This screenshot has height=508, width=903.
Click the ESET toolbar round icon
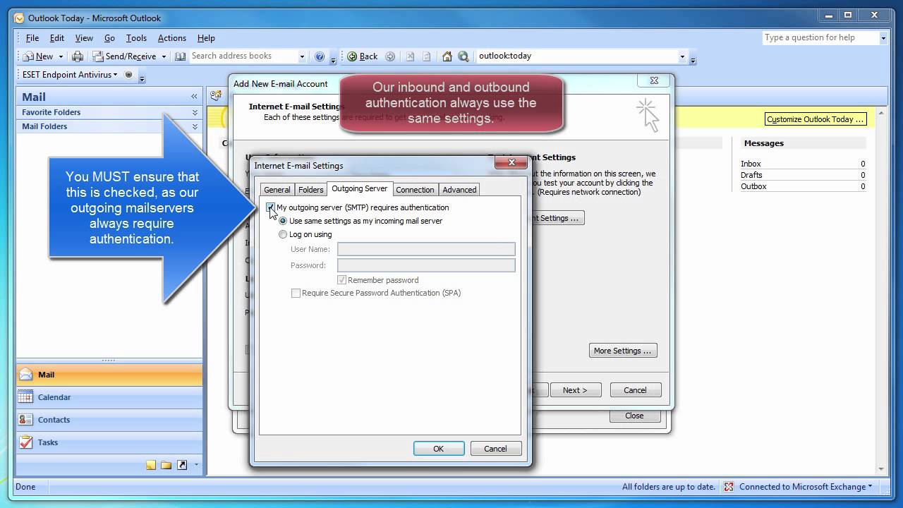click(128, 75)
